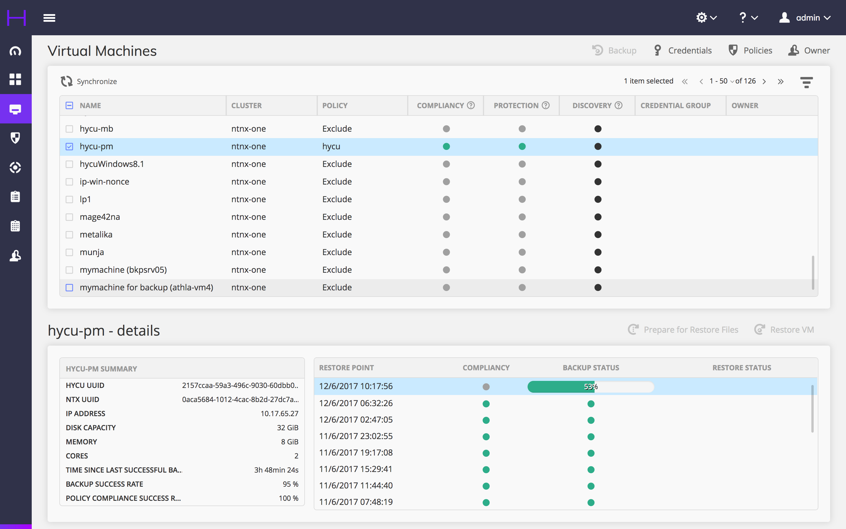Image resolution: width=846 pixels, height=529 pixels.
Task: Open the hamburger menu icon
Action: (x=49, y=18)
